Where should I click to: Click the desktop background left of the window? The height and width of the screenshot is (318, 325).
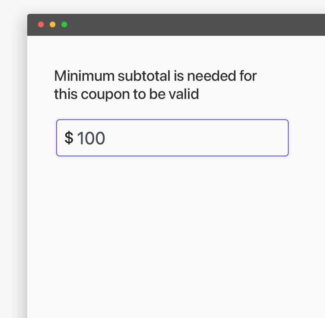(12, 173)
